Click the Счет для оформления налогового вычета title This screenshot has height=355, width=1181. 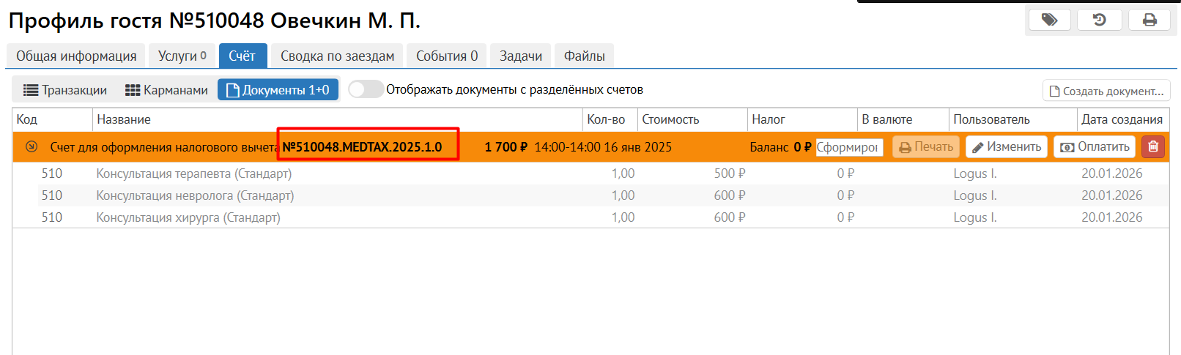164,147
